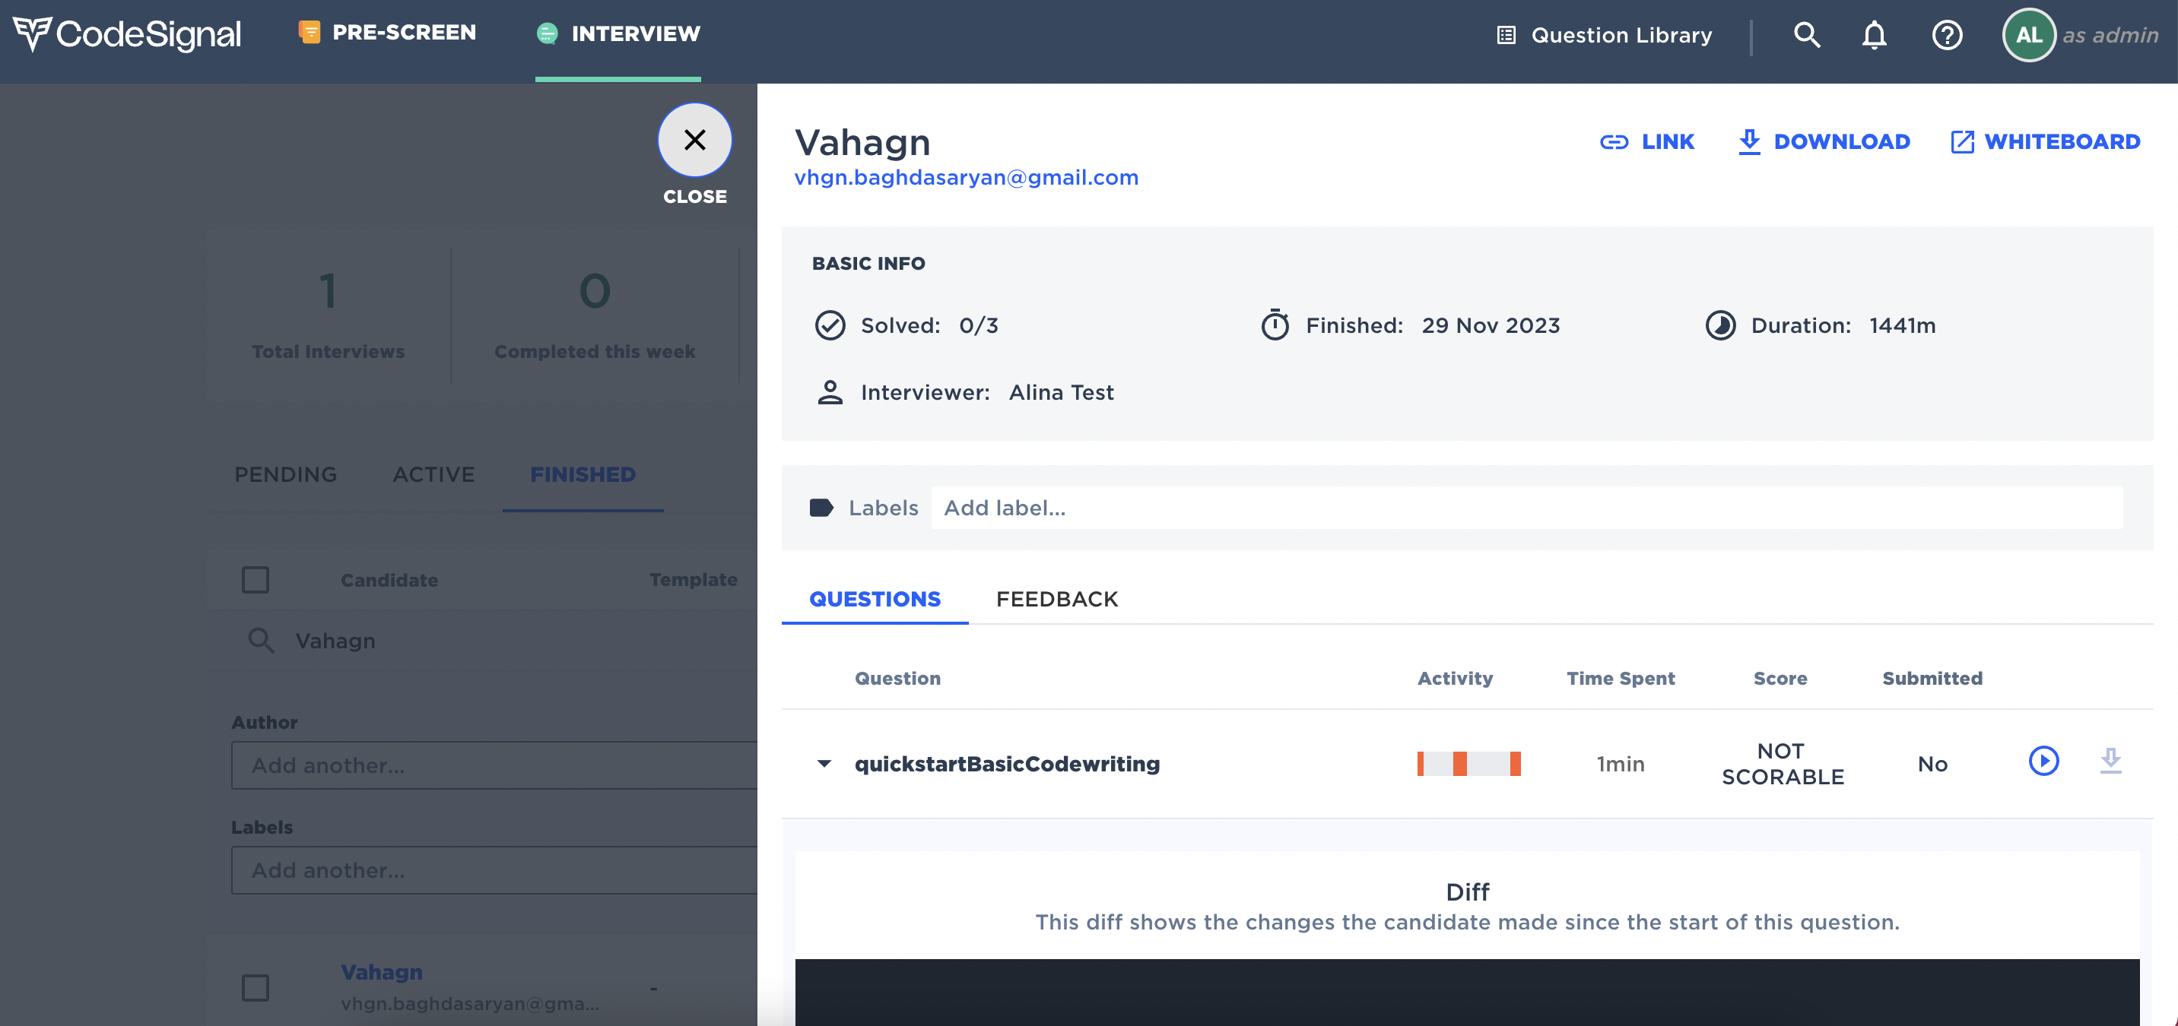The width and height of the screenshot is (2178, 1026).
Task: Open the Author filter field
Action: click(494, 765)
